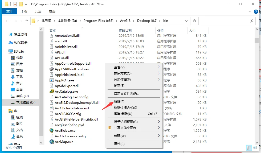
Task: Open the Help question mark icon
Action: (x=256, y=12)
